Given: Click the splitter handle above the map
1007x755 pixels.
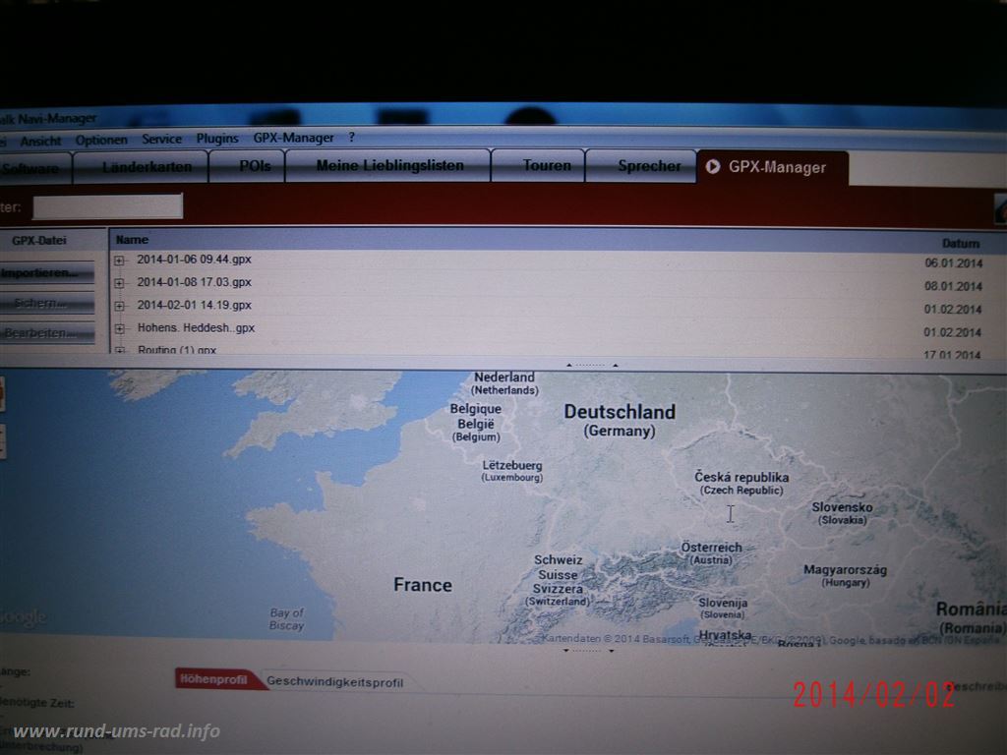Looking at the screenshot, I should coord(590,365).
